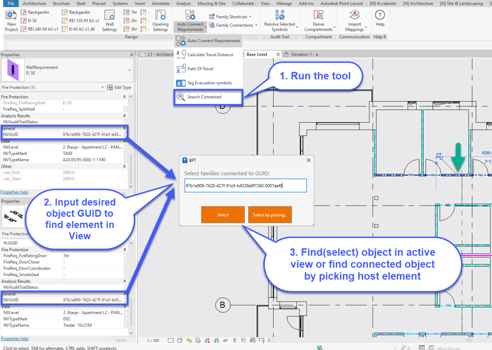Image resolution: width=492 pixels, height=350 pixels.
Task: Select Røykgardin wall requirement with red icon
Action: [x=35, y=12]
